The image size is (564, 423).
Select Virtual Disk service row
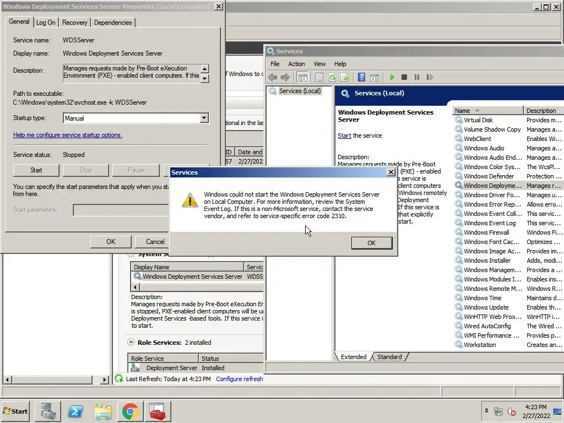(508, 120)
